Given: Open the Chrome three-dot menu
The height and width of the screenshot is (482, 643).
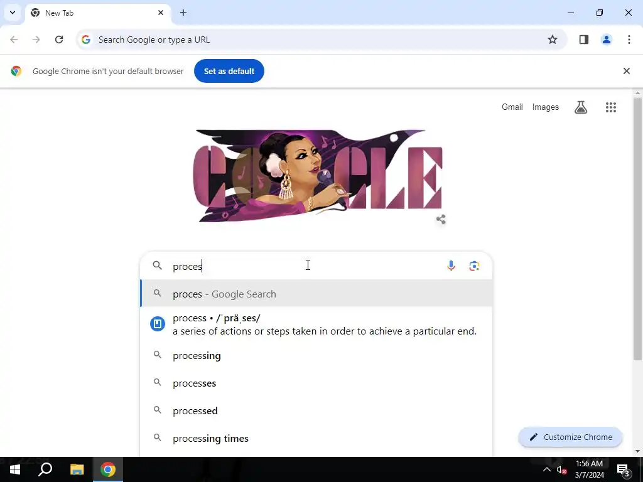Looking at the screenshot, I should (629, 40).
